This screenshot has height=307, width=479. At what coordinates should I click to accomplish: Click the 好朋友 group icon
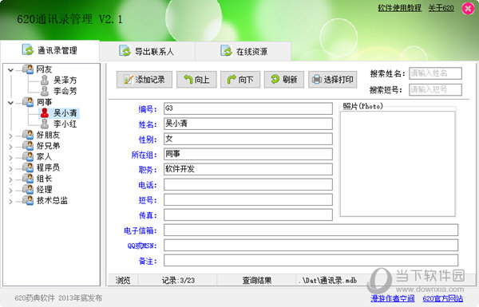coord(28,135)
